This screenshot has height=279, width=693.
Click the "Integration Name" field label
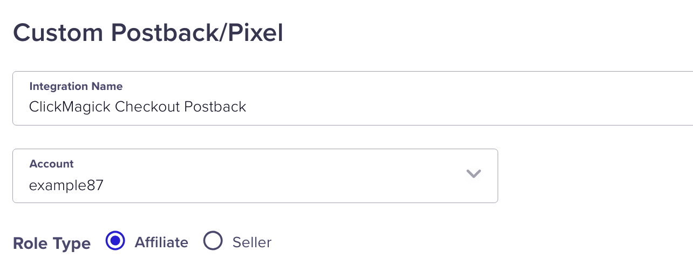(x=76, y=86)
